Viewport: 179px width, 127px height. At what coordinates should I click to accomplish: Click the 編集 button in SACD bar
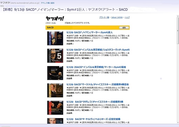click(124, 28)
